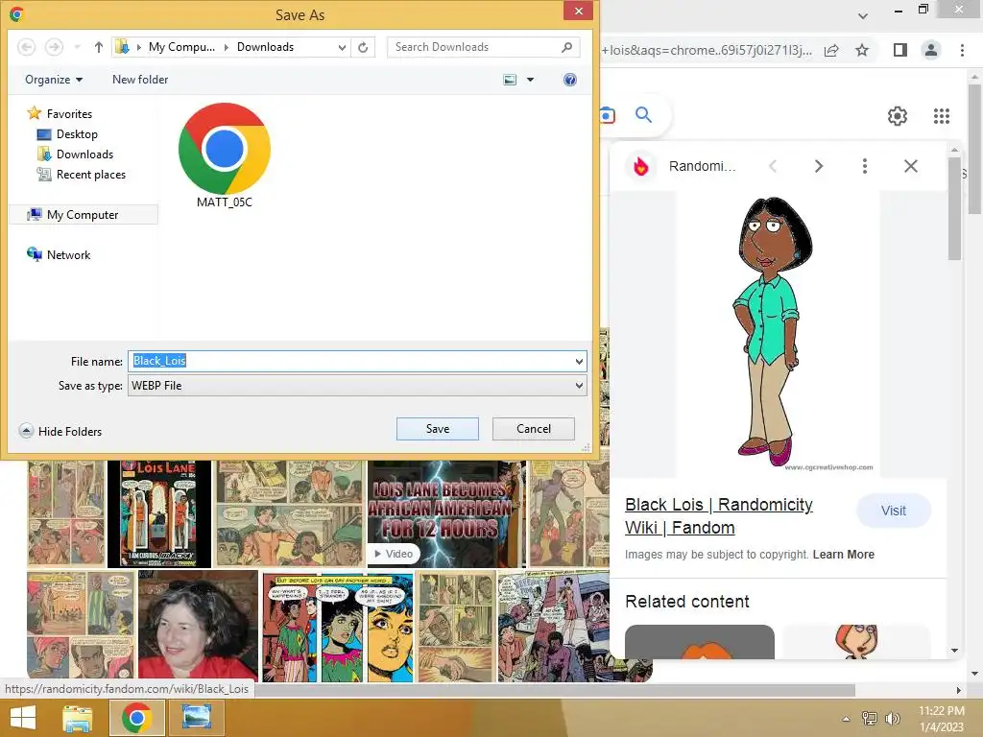Open Chrome profile avatar
The width and height of the screenshot is (983, 737).
(x=931, y=50)
